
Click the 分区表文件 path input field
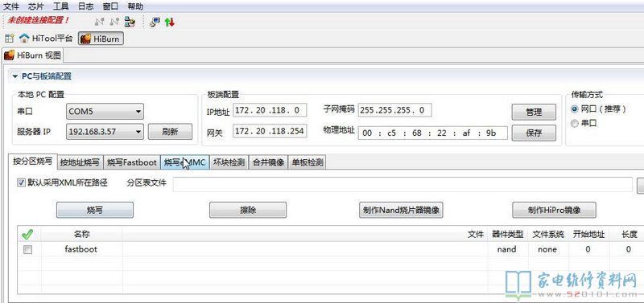coord(402,184)
